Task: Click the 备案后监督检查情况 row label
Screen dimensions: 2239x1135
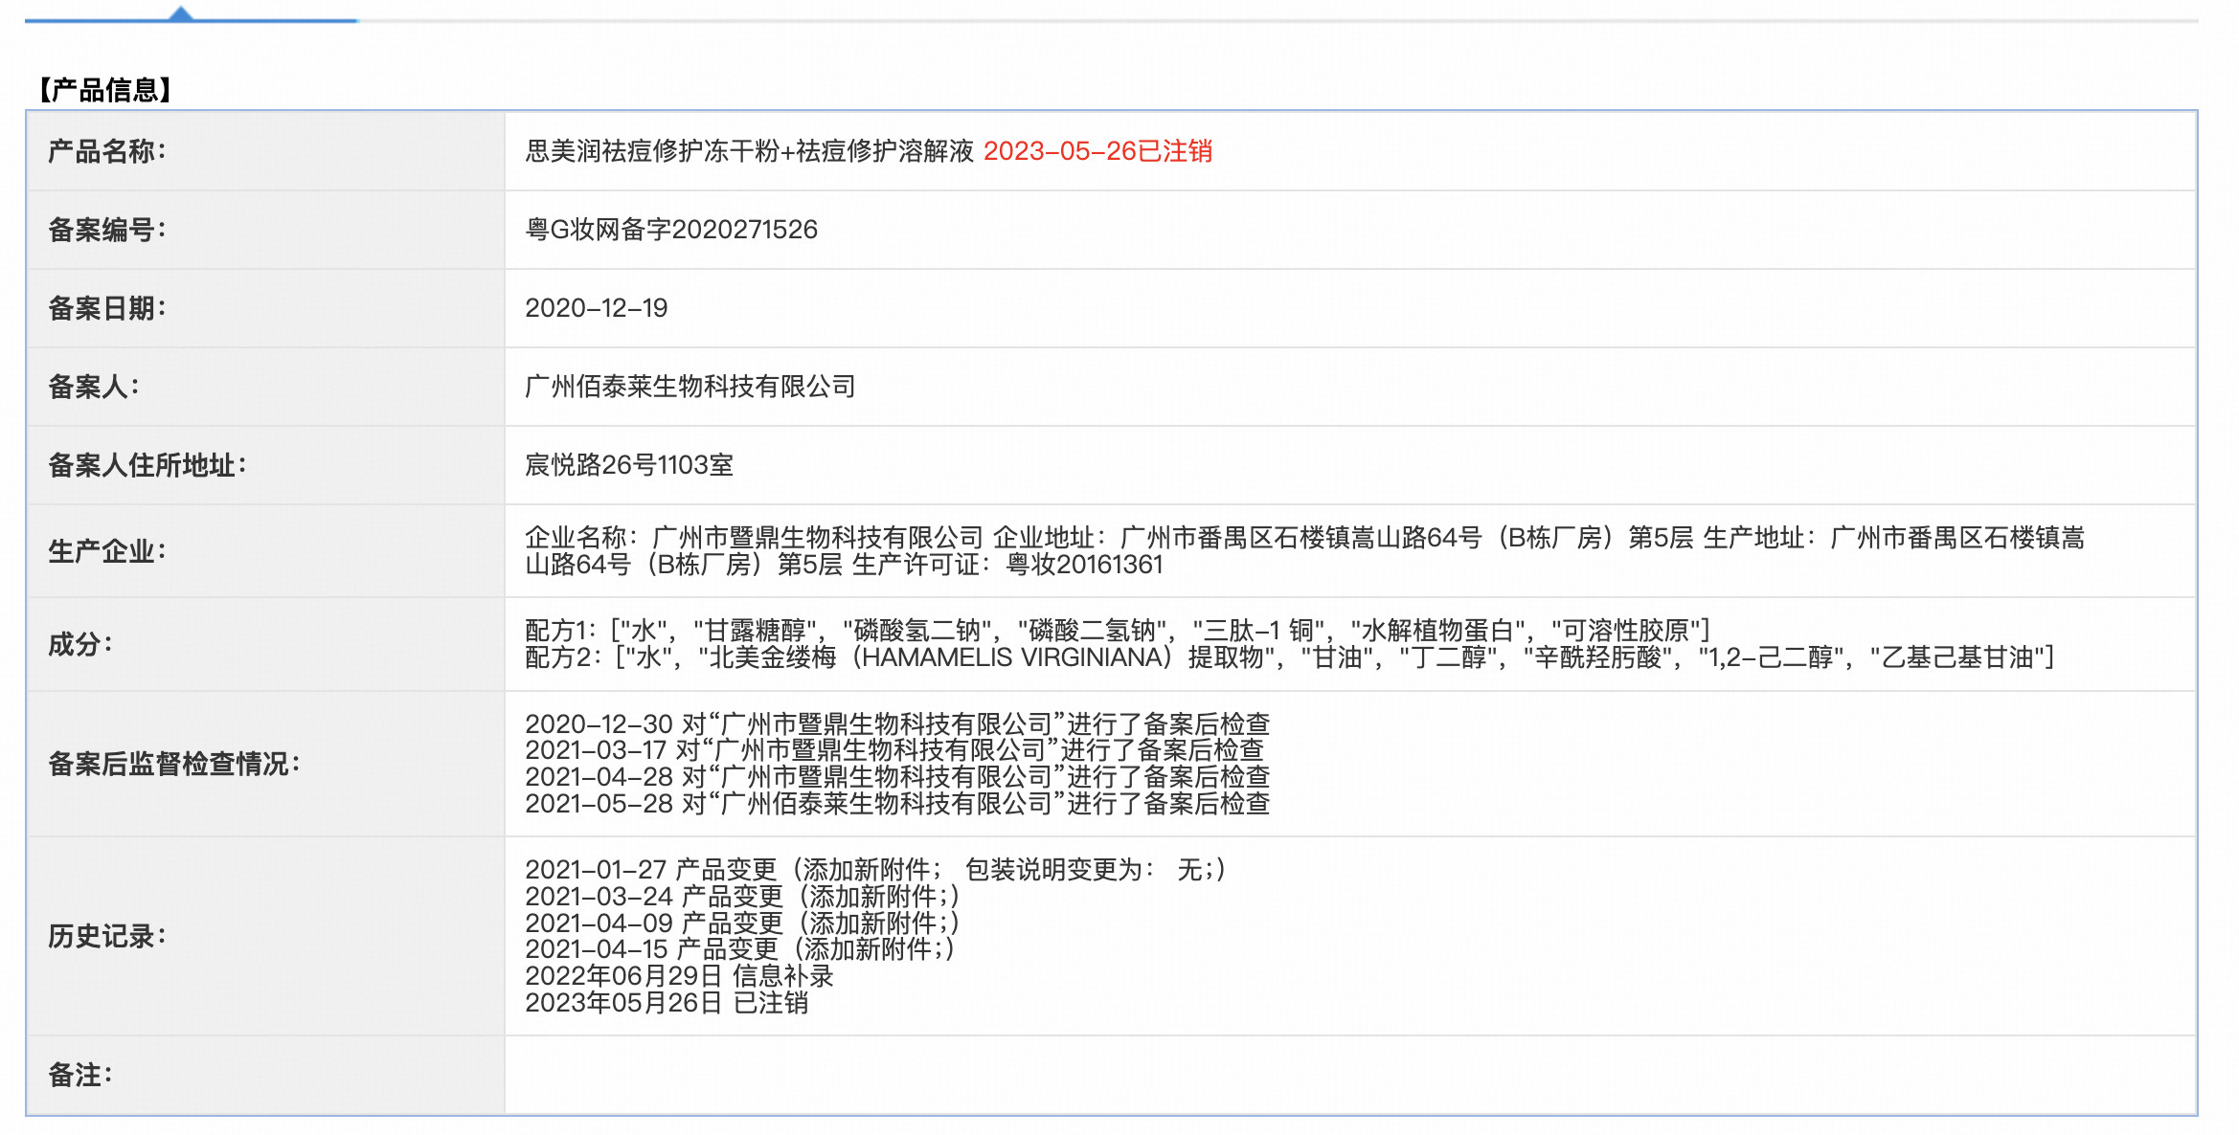Action: pos(173,764)
